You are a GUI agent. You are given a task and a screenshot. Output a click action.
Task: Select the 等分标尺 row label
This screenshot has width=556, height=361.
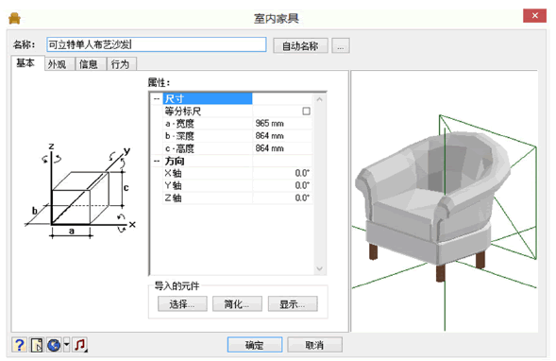183,112
